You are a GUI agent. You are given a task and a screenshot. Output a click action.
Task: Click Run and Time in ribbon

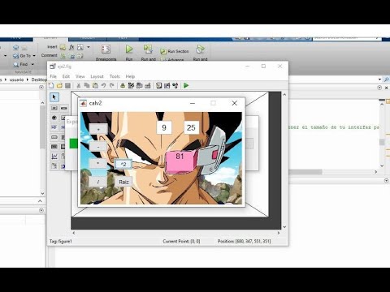click(200, 53)
